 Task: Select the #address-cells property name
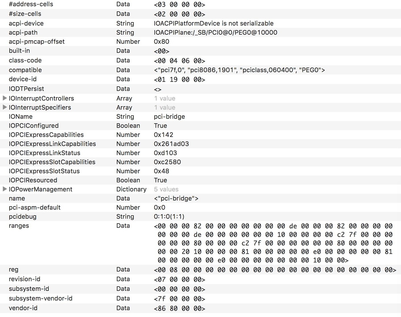point(31,4)
